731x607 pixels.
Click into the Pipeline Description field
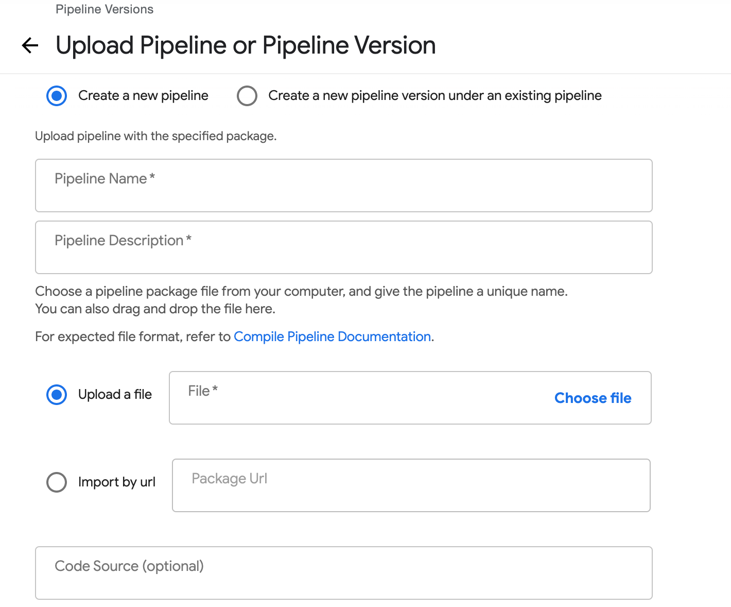tap(344, 247)
